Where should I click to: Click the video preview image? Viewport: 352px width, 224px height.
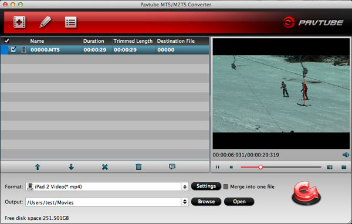[281, 94]
